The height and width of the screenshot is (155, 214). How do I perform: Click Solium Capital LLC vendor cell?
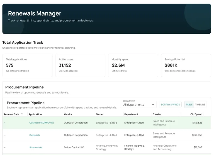tap(74, 147)
